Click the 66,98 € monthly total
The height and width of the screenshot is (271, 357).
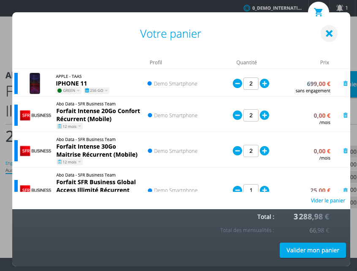(319, 230)
